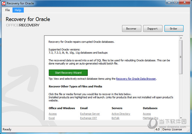192x134 pixels.
Task: Open the BizTalk link
Action: [x=115, y=118]
